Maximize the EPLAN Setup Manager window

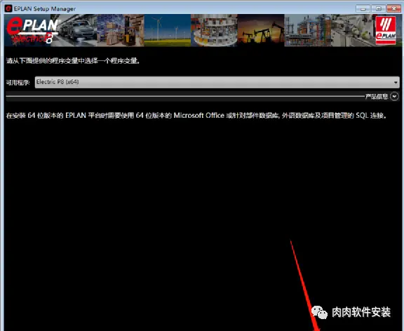coord(378,8)
